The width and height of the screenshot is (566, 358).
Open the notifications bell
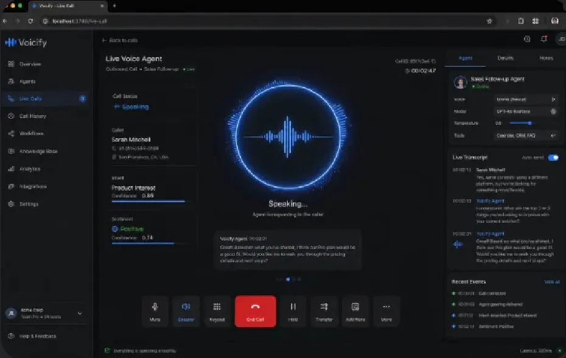tap(543, 38)
